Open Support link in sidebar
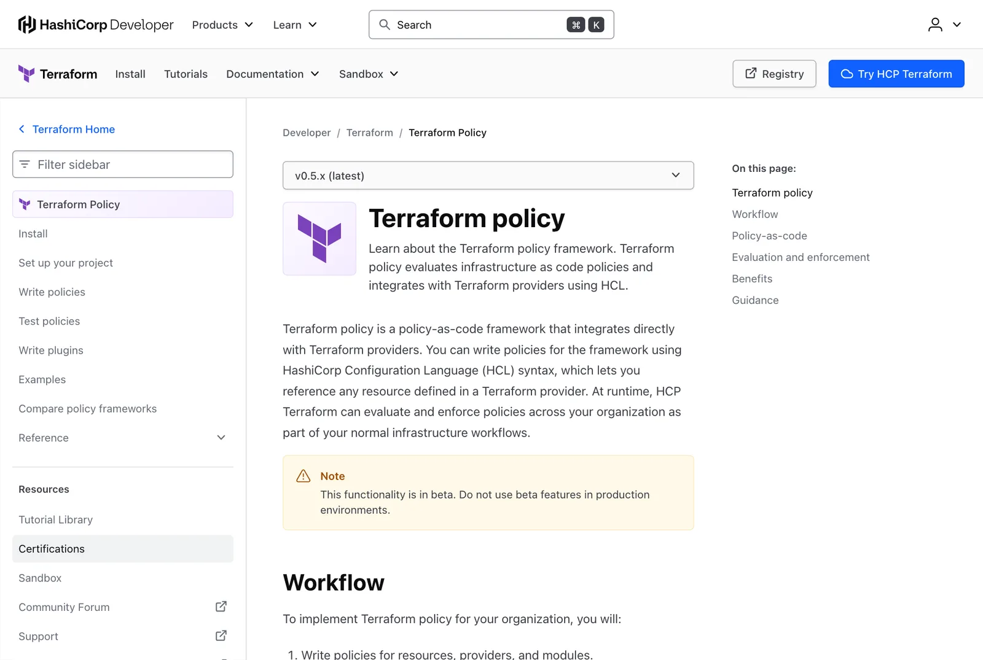The image size is (983, 660). click(x=123, y=636)
